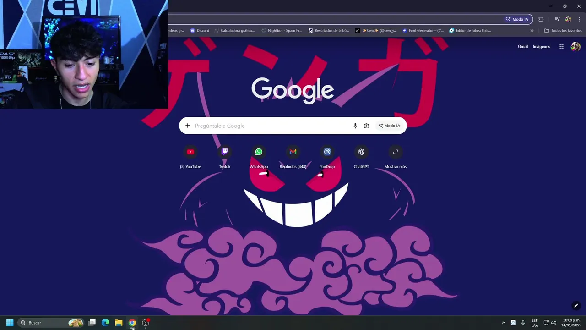Viewport: 586px width, 330px height.
Task: Open the Gmail link at top right
Action: 523,47
